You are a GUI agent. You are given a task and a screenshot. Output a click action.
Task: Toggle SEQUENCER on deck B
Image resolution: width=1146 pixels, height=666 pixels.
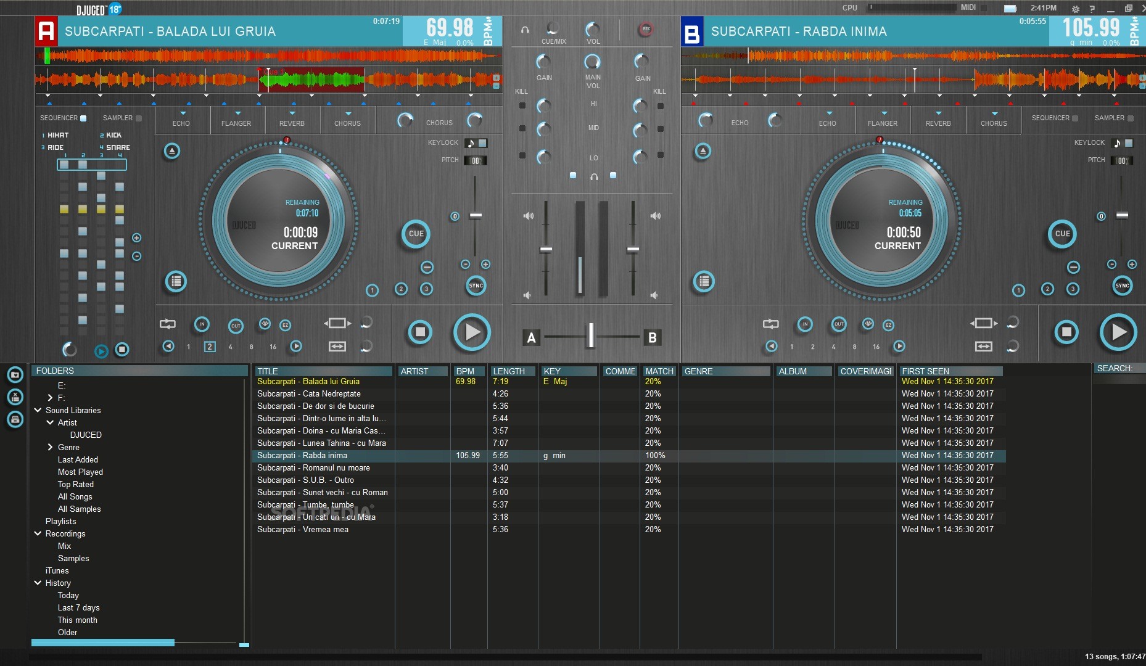(x=1075, y=118)
